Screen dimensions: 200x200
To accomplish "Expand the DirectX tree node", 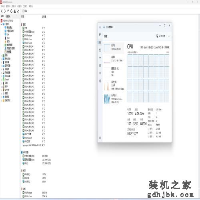I will [2, 80].
